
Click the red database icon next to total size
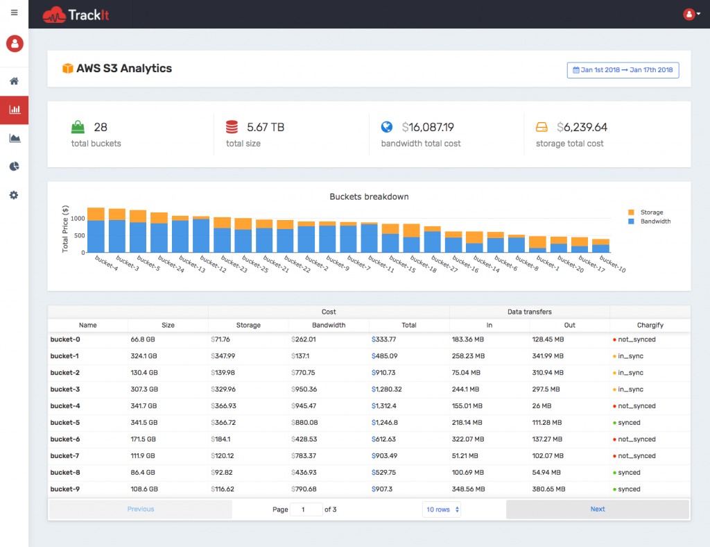pos(232,127)
